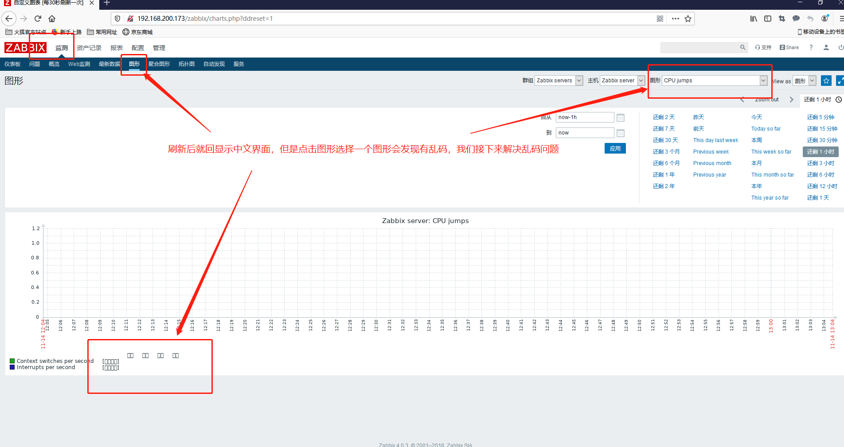Image resolution: width=844 pixels, height=447 pixels.
Task: Open the 常用网址 bookmarks folder
Action: [x=102, y=32]
